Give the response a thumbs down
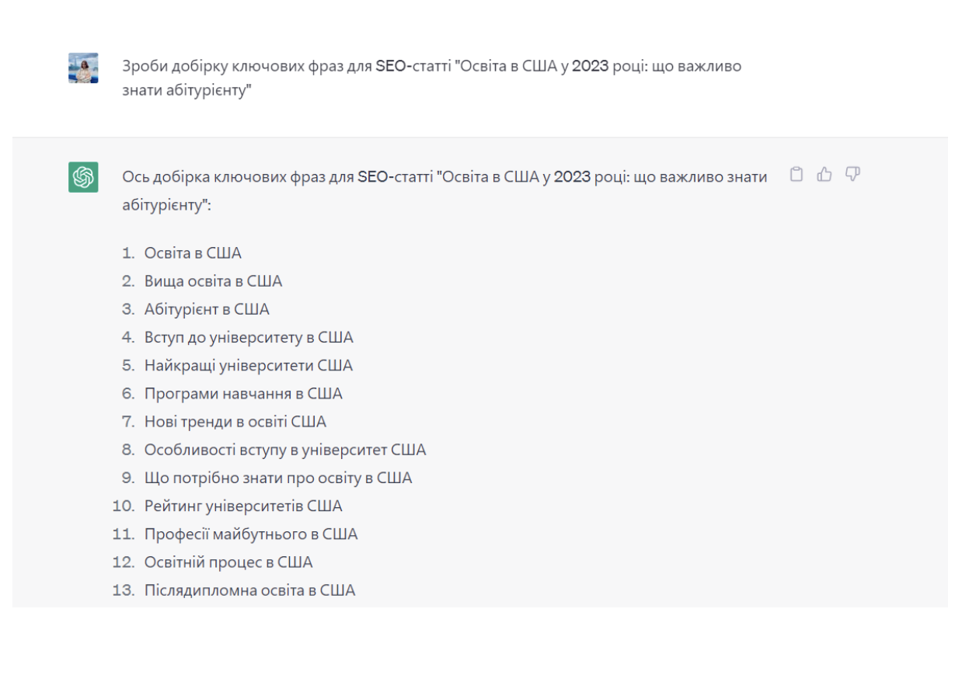 tap(852, 175)
